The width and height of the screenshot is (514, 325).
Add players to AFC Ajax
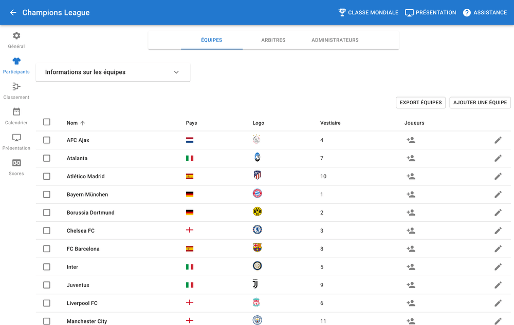[x=411, y=140]
